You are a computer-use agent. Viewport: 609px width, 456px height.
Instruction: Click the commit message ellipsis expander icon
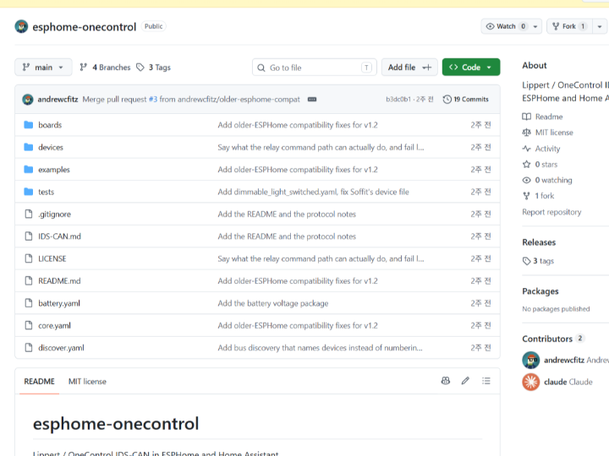pyautogui.click(x=312, y=100)
